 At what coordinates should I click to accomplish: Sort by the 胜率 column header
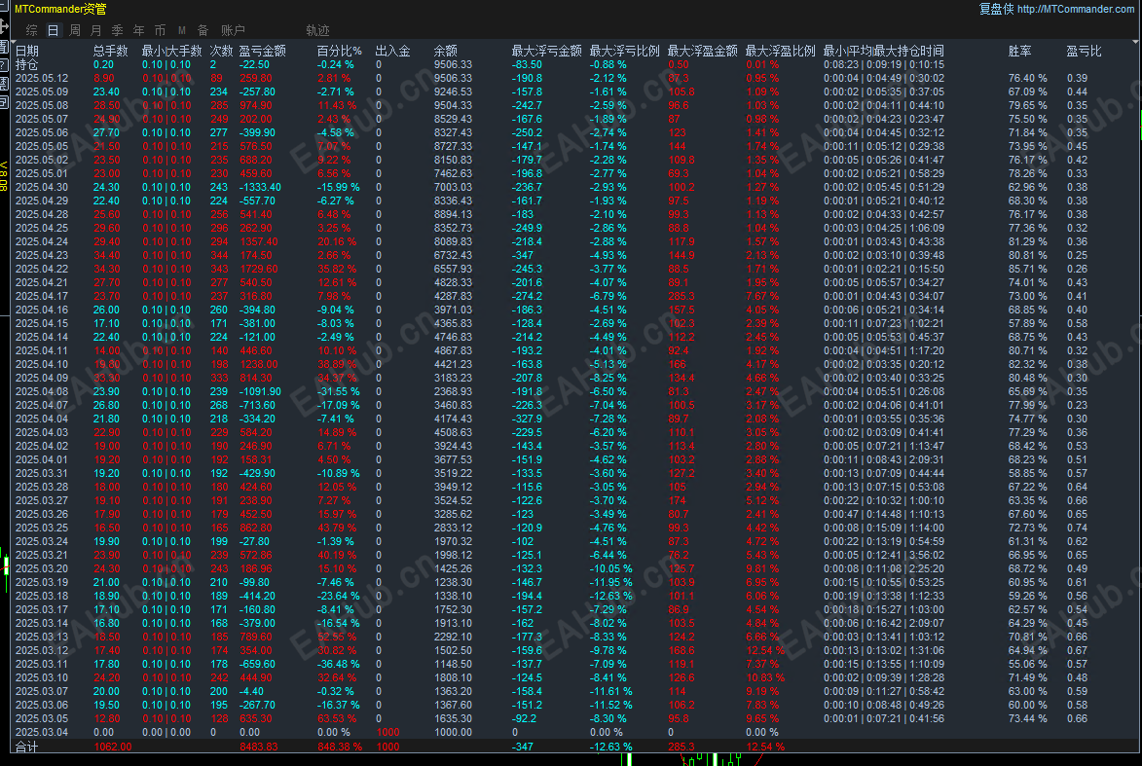coord(1019,51)
